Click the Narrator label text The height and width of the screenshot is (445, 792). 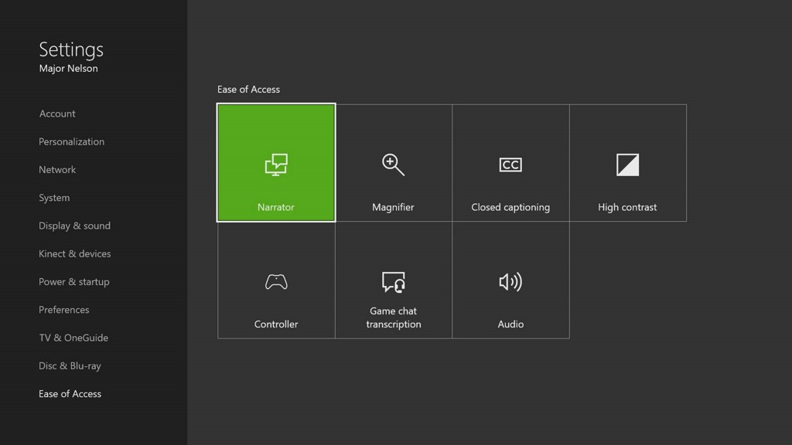tap(276, 207)
